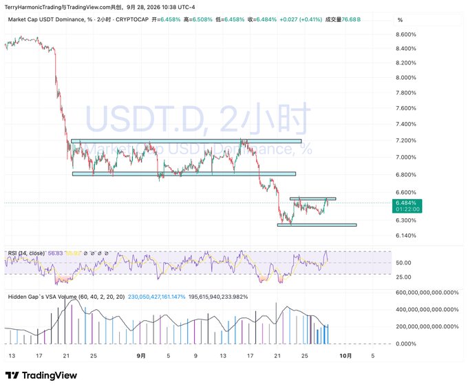
Task: Click the "8.600%" price axis label
Action: pos(406,34)
